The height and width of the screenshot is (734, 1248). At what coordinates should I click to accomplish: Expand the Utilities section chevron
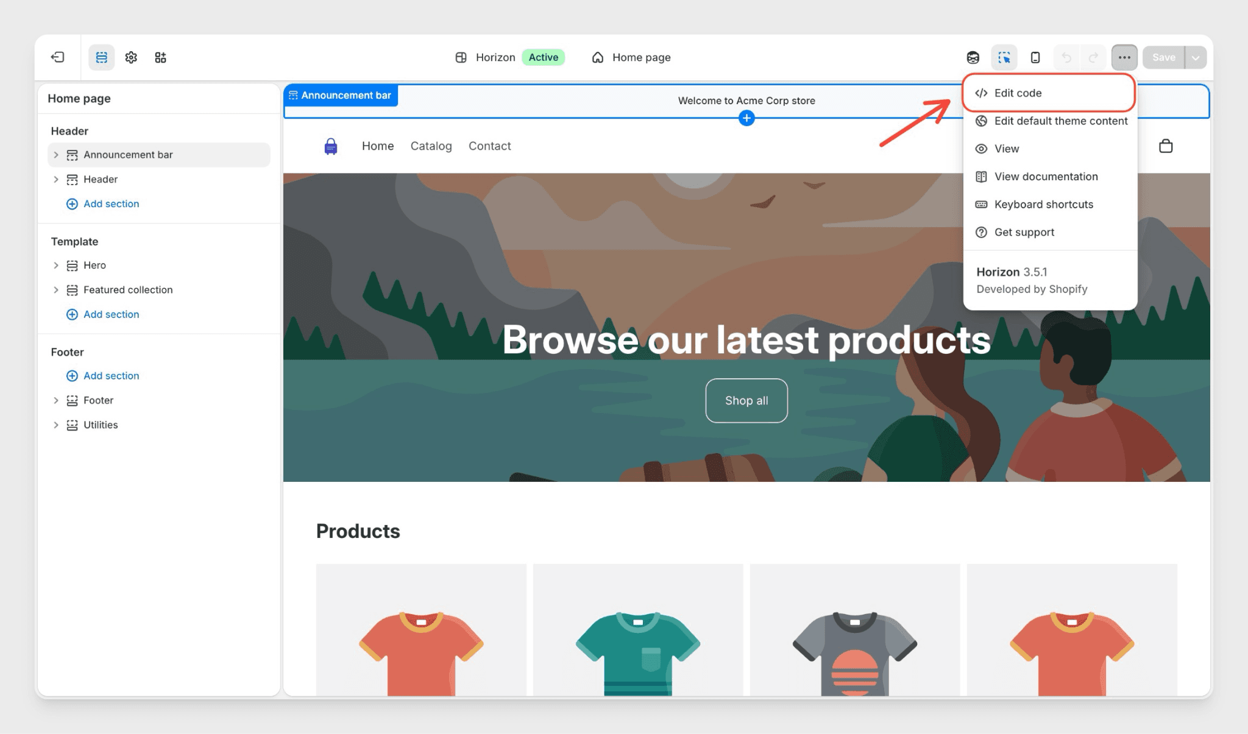(x=56, y=425)
